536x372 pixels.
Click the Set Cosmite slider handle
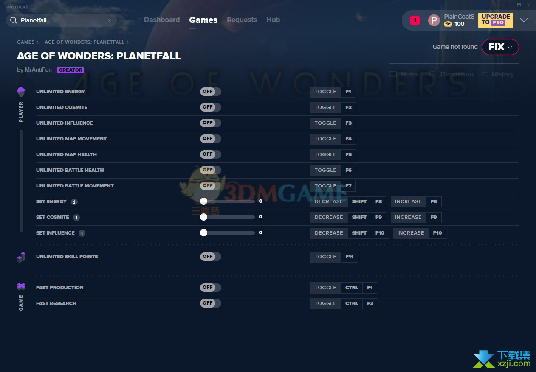click(203, 217)
